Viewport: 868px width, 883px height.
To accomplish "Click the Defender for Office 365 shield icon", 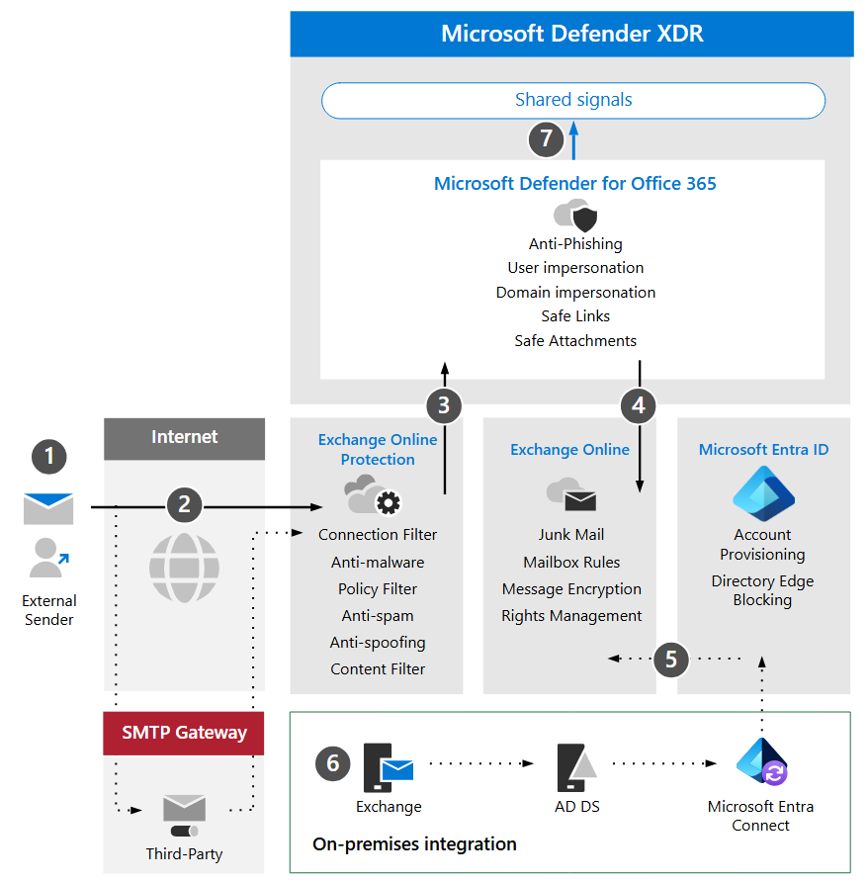I will 574,215.
